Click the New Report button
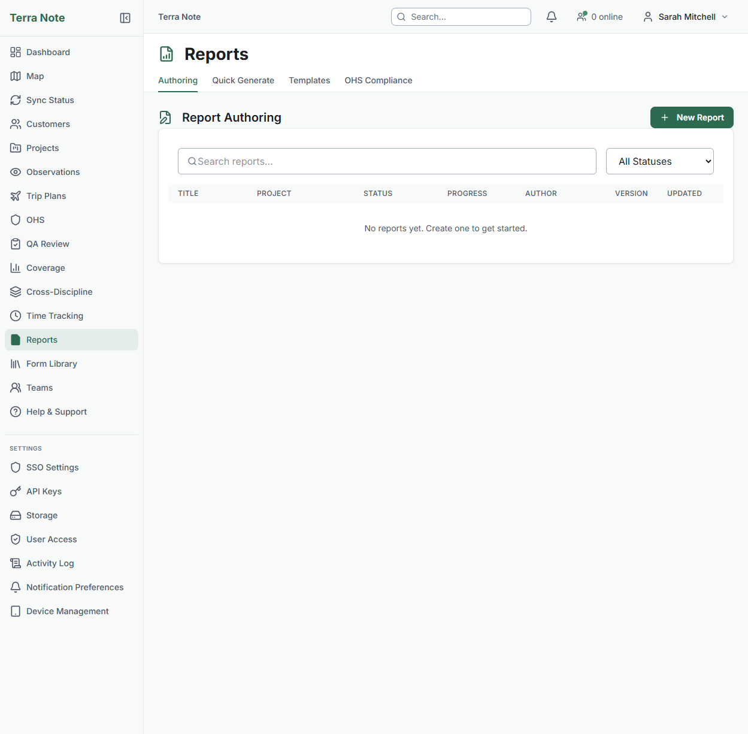Screen dimensions: 748x734 tap(691, 117)
